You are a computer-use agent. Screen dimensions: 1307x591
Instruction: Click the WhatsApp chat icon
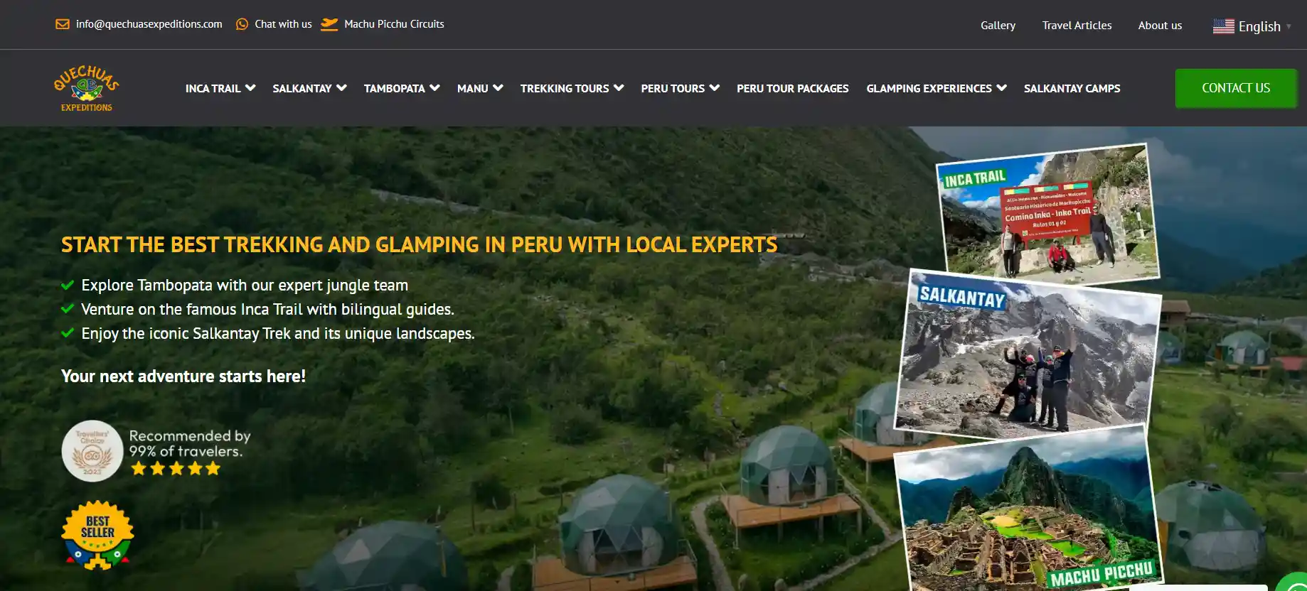(242, 24)
